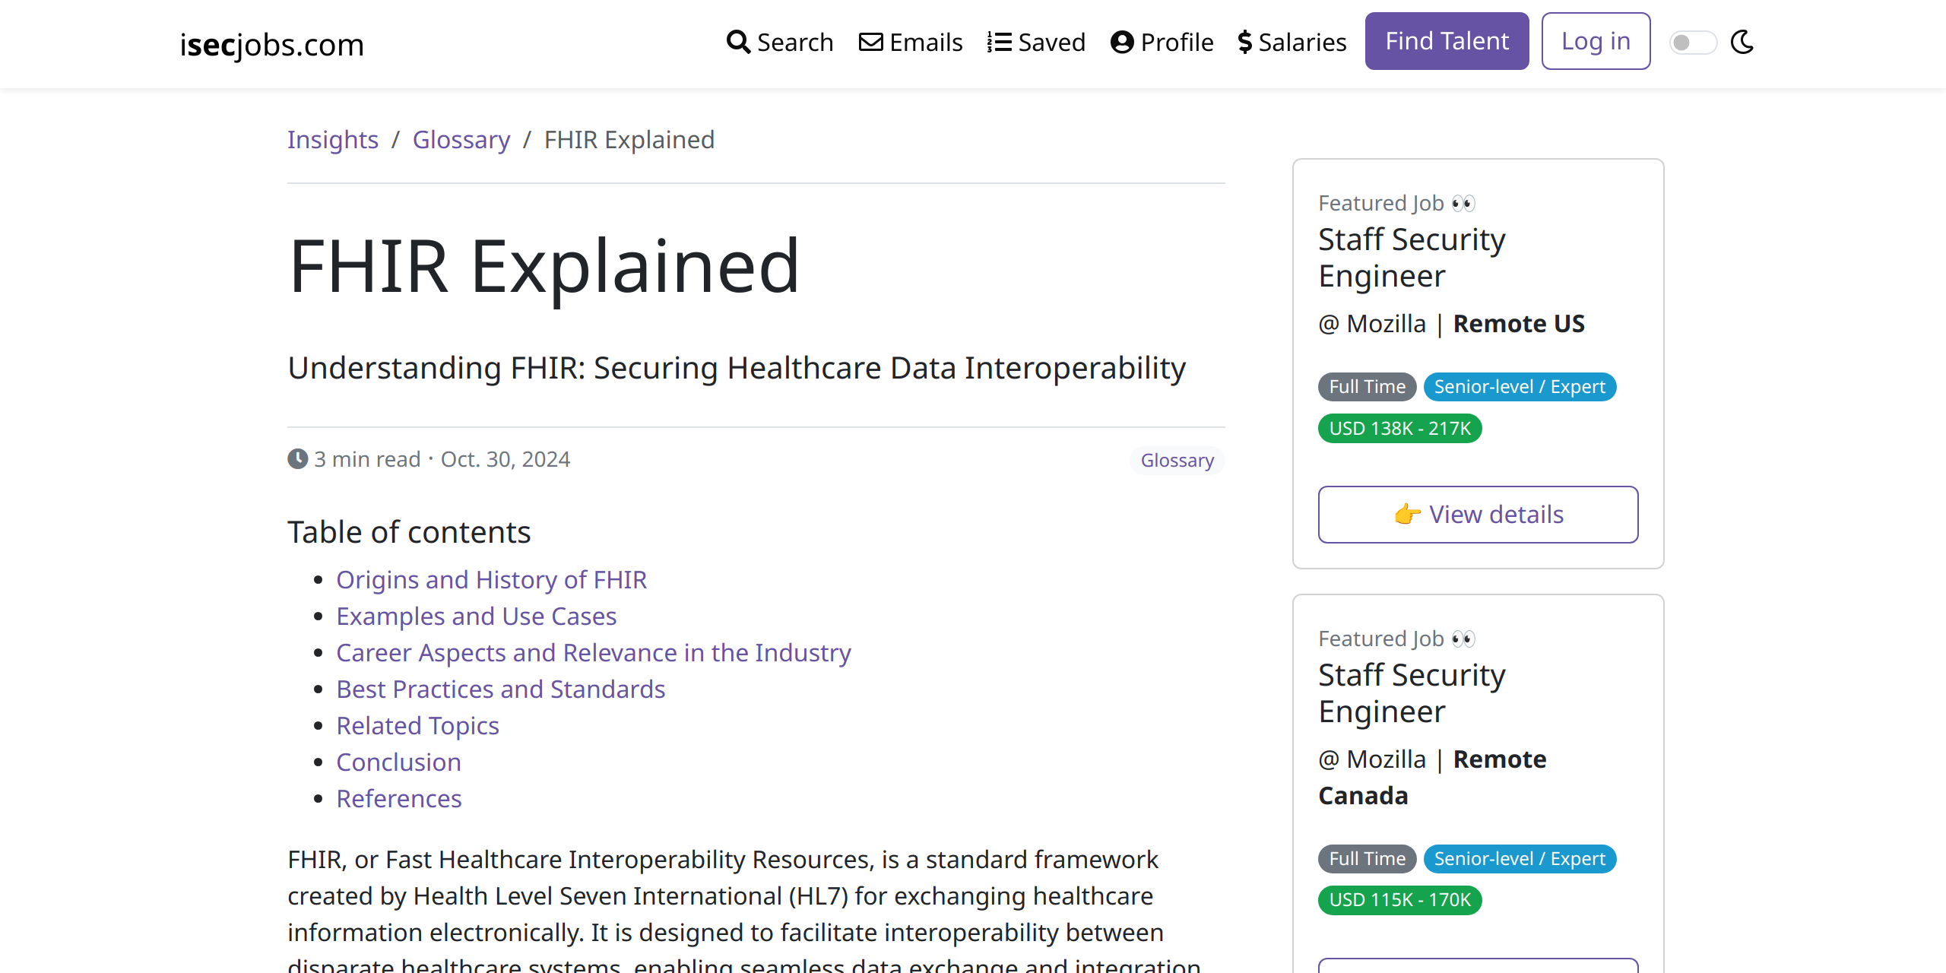Open the Saved list icon
Image resolution: width=1946 pixels, height=973 pixels.
click(x=999, y=42)
